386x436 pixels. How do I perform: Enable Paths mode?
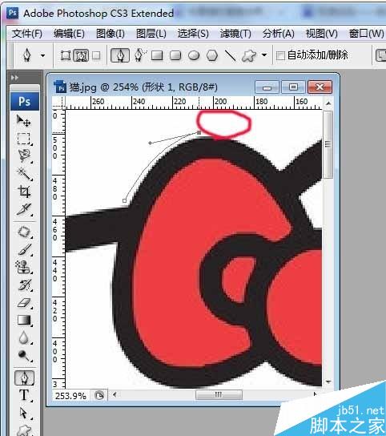81,55
